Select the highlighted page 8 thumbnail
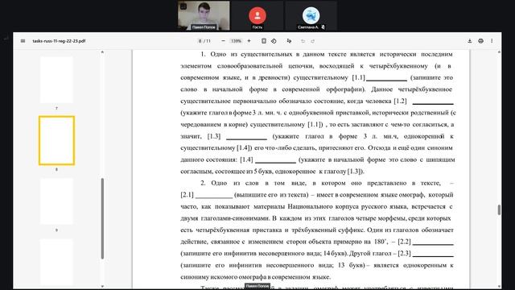The width and height of the screenshot is (515, 290). coord(56,140)
